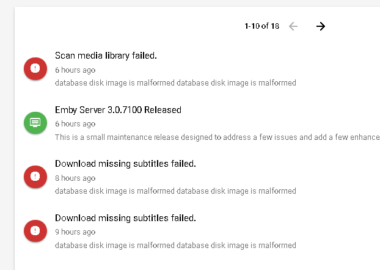The height and width of the screenshot is (270, 380).
Task: Open the Emby Server 3.0.7100 Released notification
Action: tap(118, 110)
